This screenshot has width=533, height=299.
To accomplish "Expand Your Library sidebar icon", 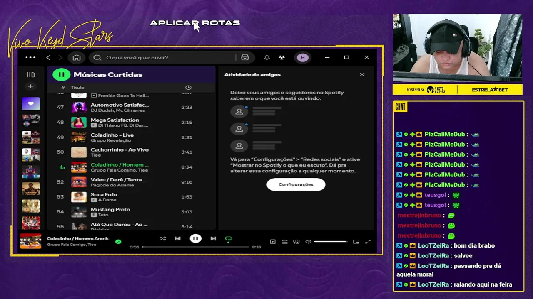I will tap(31, 75).
